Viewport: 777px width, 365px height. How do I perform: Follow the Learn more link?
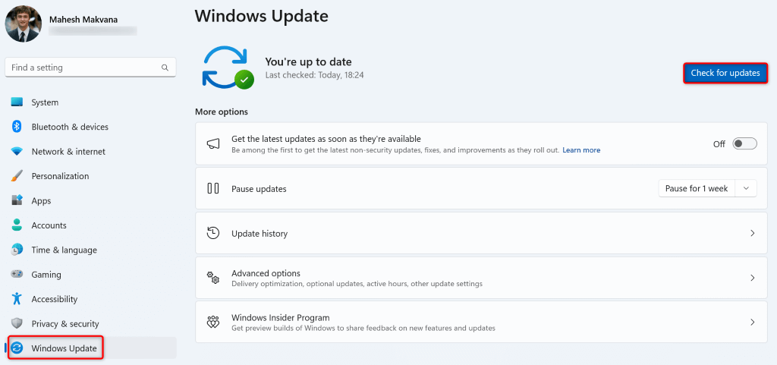581,150
